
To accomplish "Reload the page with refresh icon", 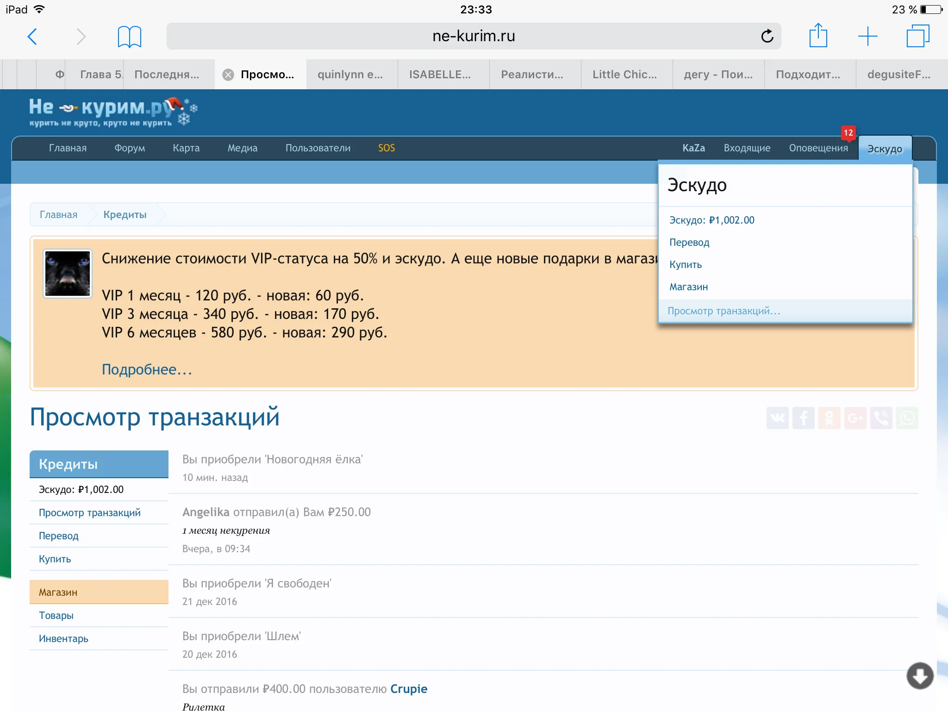I will click(767, 36).
